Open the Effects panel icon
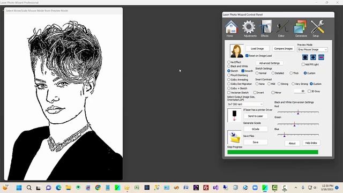 pos(266,28)
